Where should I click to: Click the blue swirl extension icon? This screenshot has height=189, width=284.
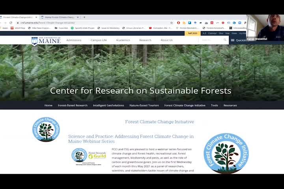click(234, 23)
